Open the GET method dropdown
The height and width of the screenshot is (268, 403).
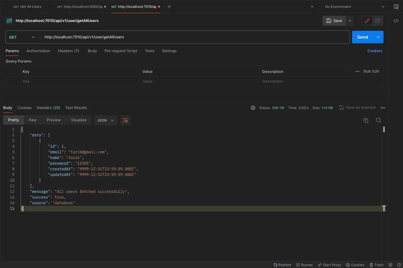click(x=22, y=37)
